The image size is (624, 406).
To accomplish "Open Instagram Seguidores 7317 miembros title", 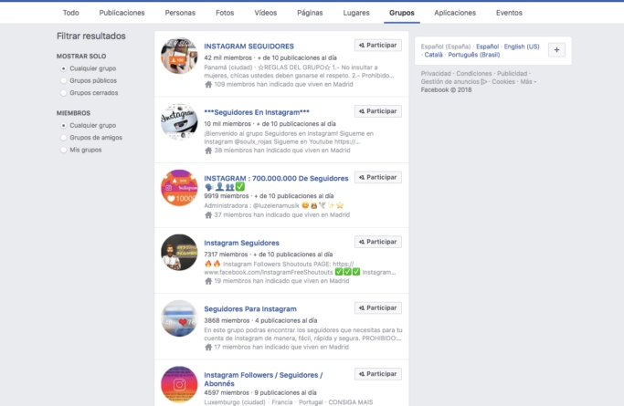I will click(x=241, y=243).
